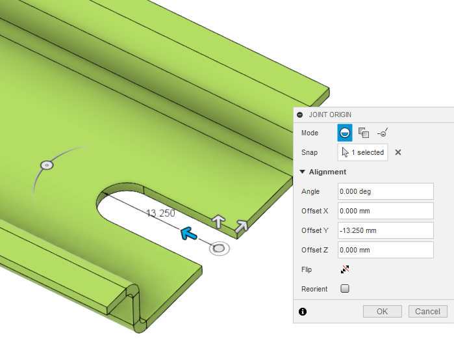This screenshot has width=454, height=339.
Task: Click the Offset Z input field
Action: pos(386,250)
